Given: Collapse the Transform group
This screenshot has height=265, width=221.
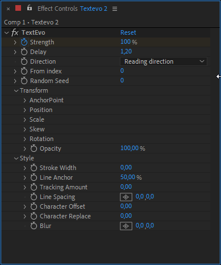Looking at the screenshot, I should pos(16,91).
